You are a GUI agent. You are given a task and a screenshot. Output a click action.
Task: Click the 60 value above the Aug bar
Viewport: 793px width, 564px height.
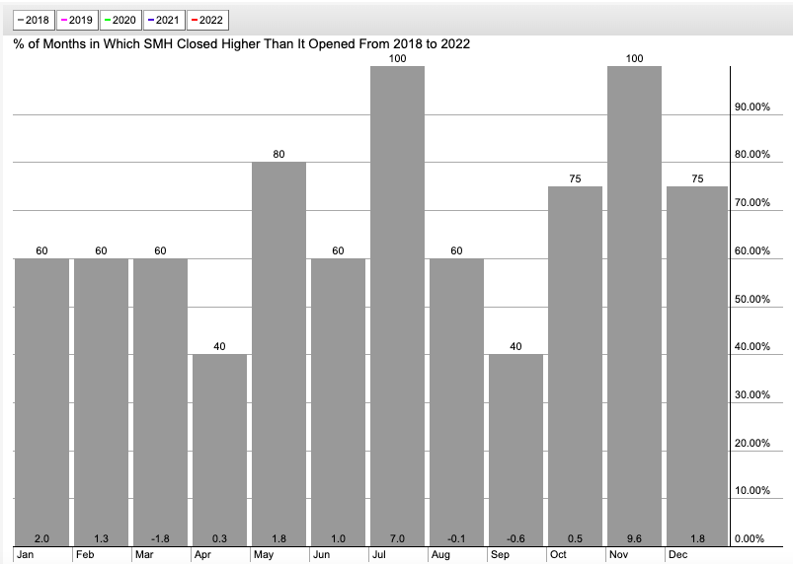pyautogui.click(x=456, y=250)
